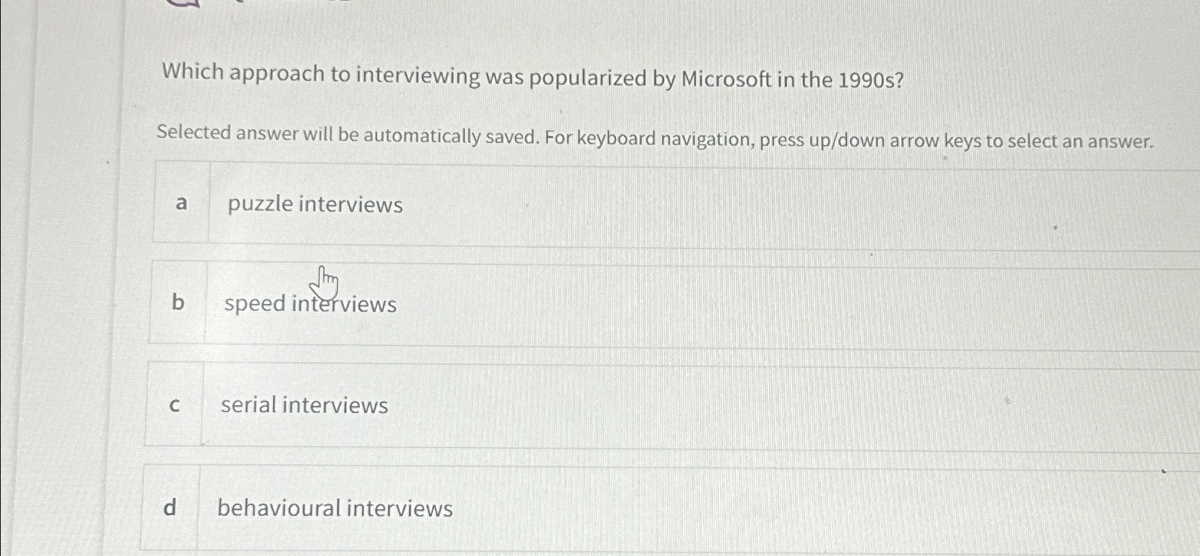This screenshot has width=1200, height=556.
Task: Click the area beside the question heading
Action: pyautogui.click(x=1005, y=74)
